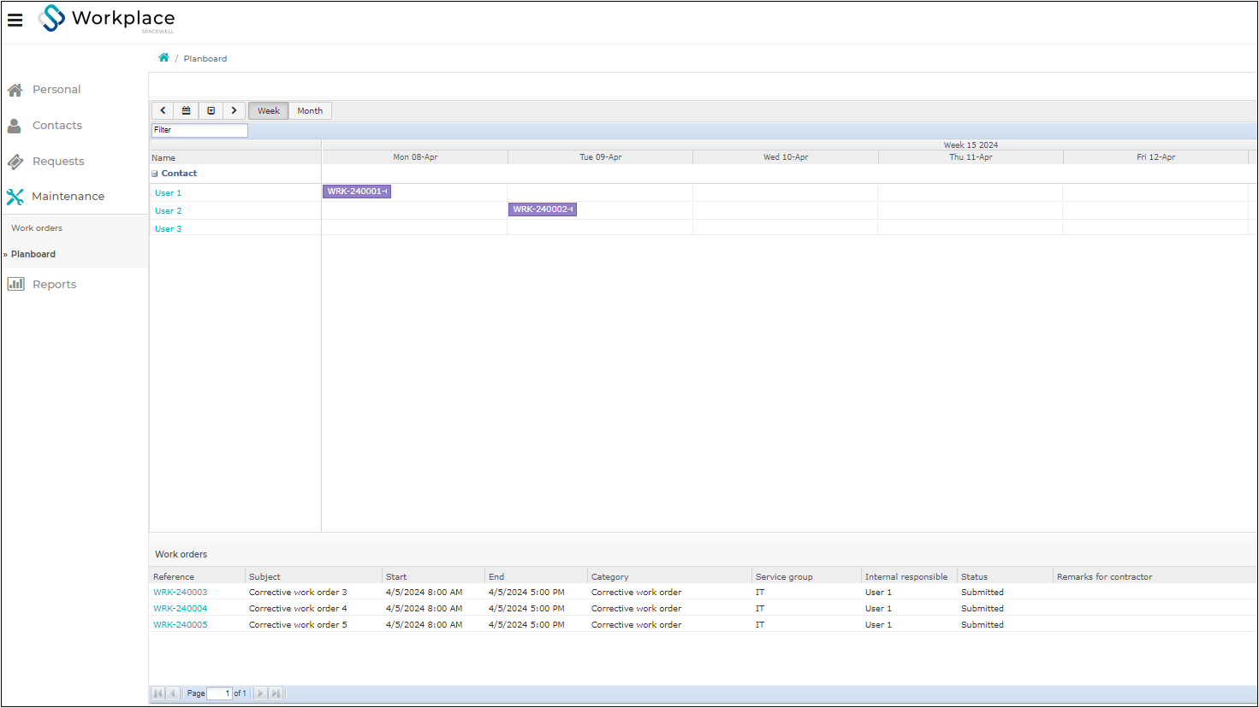Collapse the Maintenance menu

tap(68, 197)
